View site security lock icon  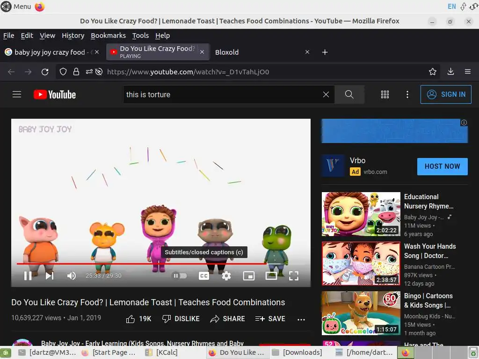coord(76,72)
